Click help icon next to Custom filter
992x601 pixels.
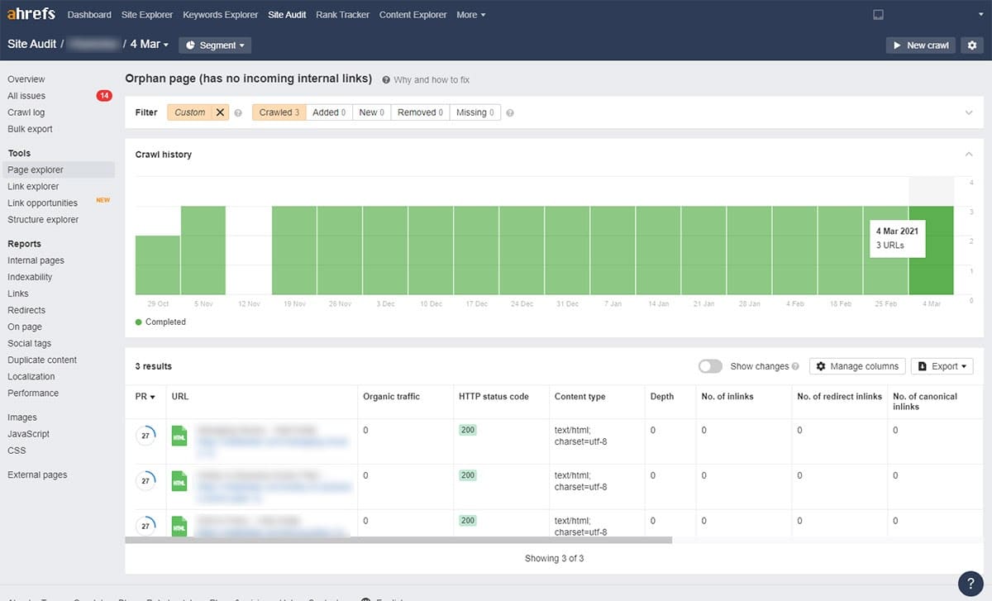coord(238,112)
